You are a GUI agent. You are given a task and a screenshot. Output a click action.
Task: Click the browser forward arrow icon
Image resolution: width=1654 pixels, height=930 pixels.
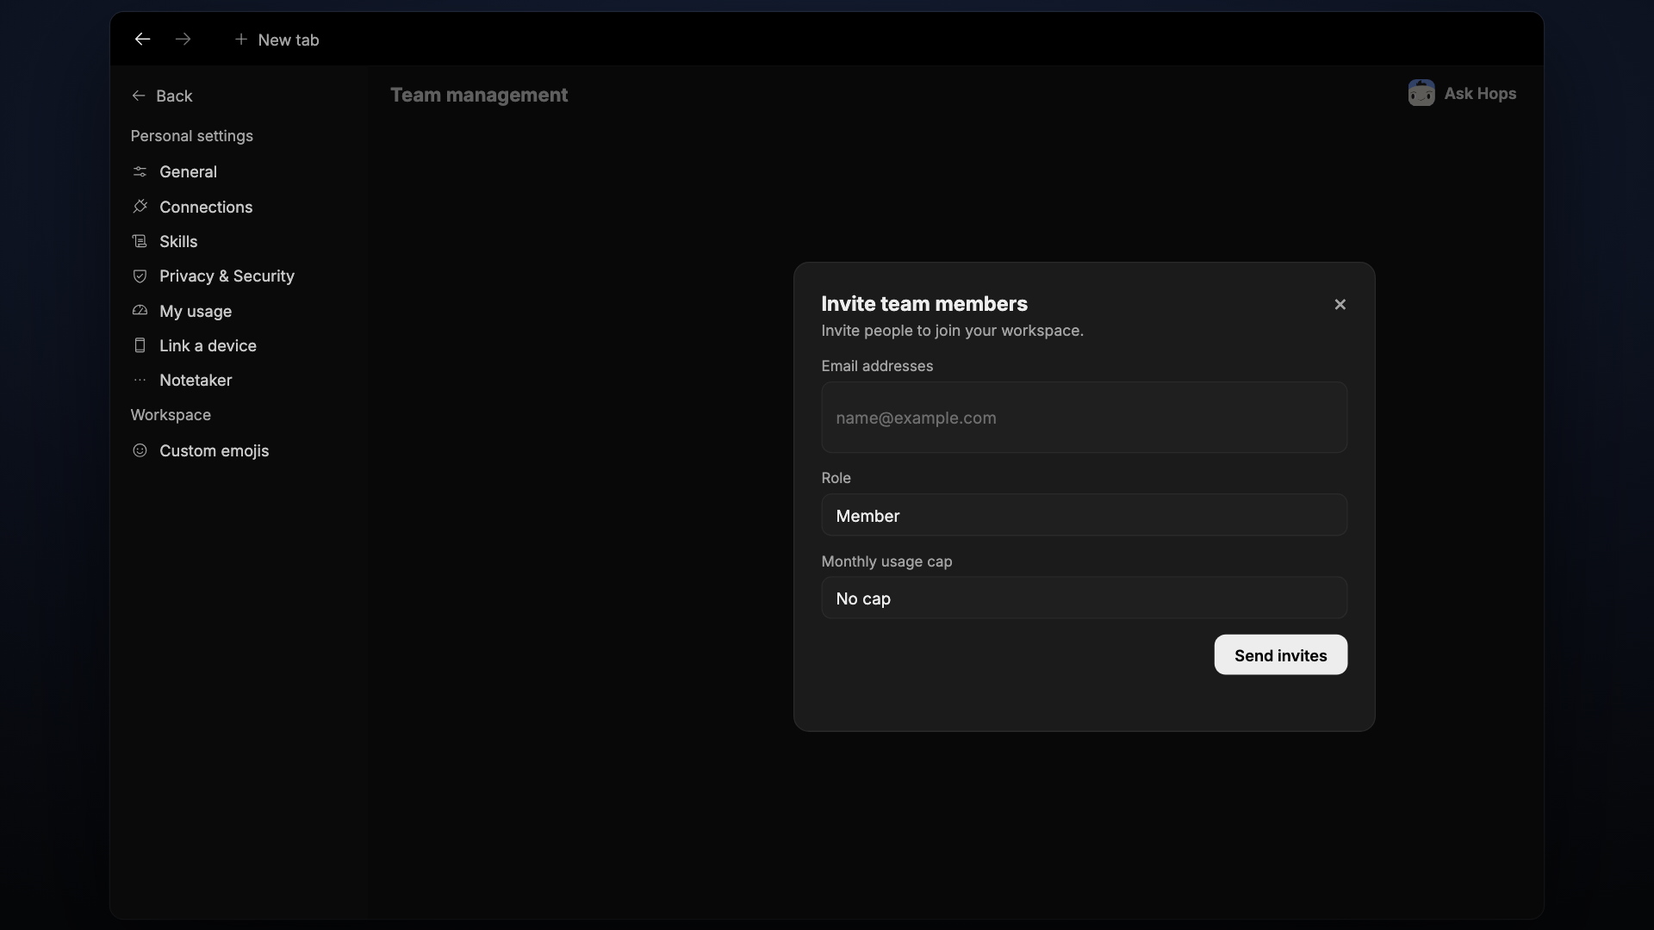(x=183, y=40)
